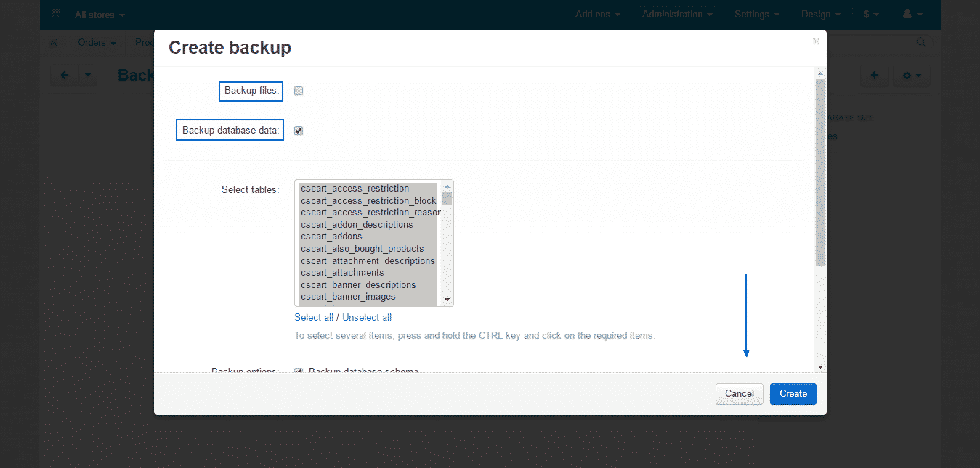The image size is (980, 468).
Task: Uncheck Backup database schema option
Action: pos(299,371)
